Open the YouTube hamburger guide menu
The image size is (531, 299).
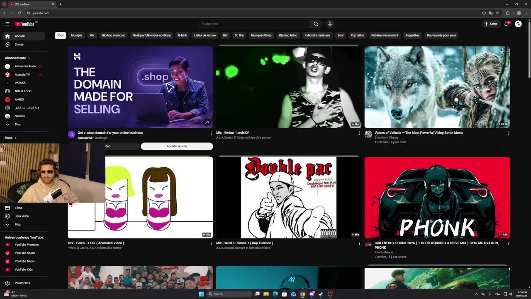(x=7, y=24)
